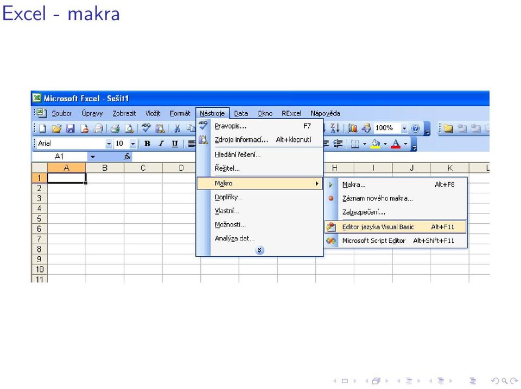Select row 5 header
Screen dimensions: 521x389
coord(39,218)
